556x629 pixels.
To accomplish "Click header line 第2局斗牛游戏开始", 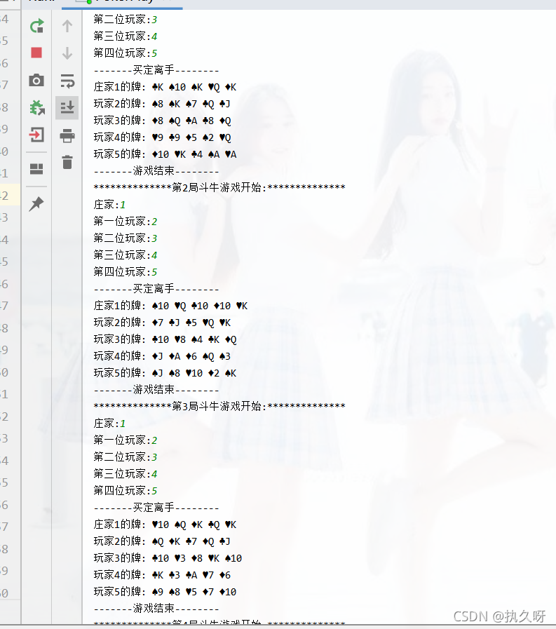I will [x=219, y=187].
